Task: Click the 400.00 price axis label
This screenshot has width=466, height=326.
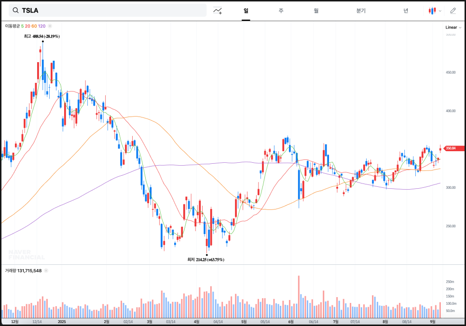Action: point(451,111)
